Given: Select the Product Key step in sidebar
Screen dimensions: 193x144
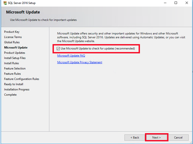Looking at the screenshot, I should 12,32.
